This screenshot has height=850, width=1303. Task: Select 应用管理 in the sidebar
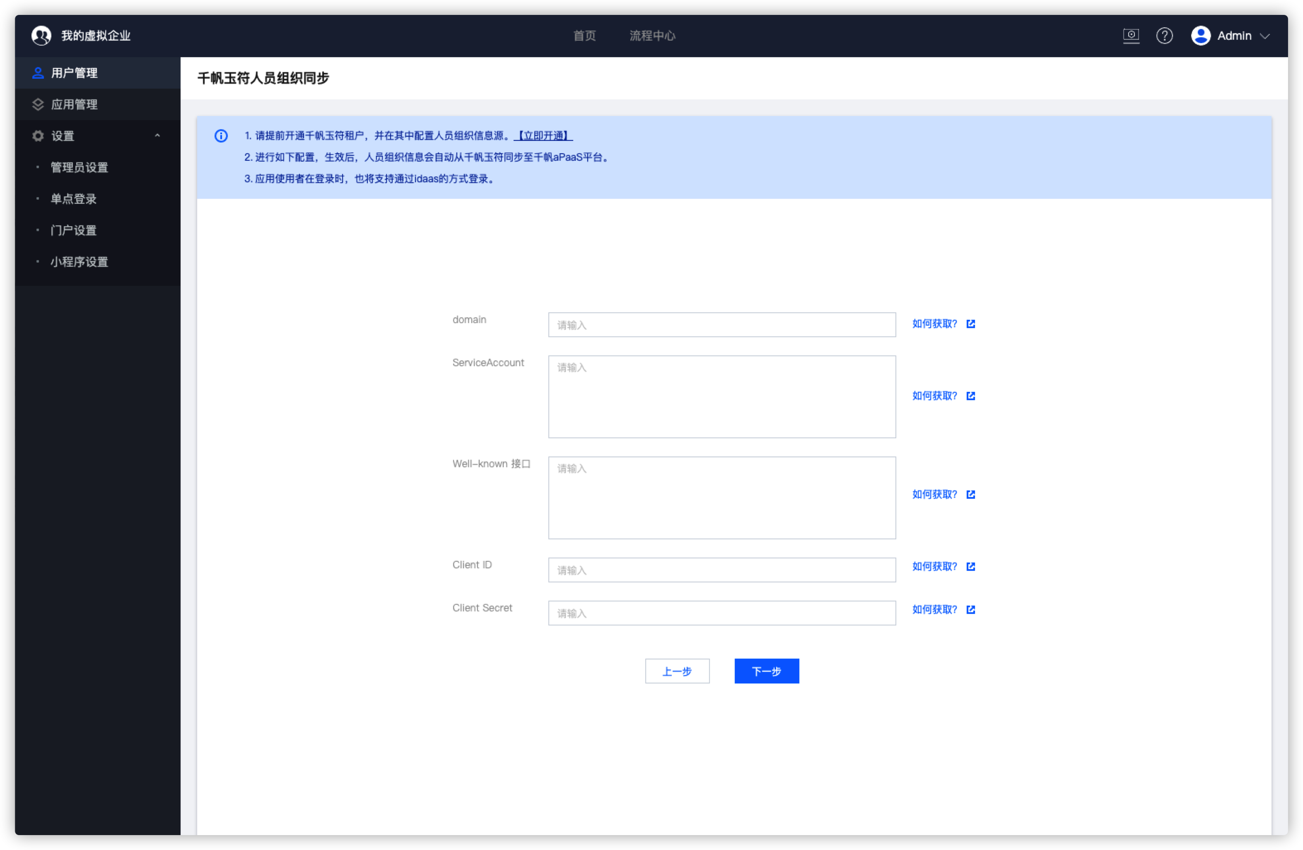point(97,104)
